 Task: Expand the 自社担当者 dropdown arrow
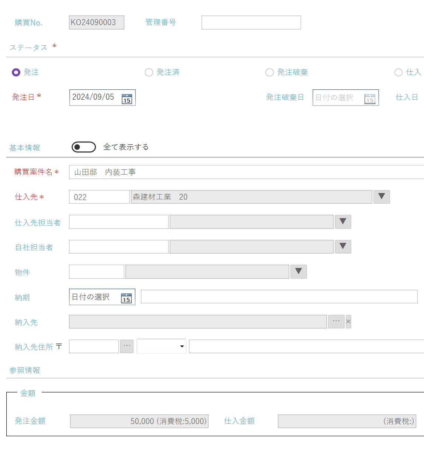[x=343, y=247]
